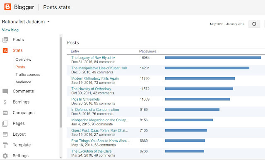
Task: Click the text Dec 31, 2016, 84 comments
Action: click(93, 62)
